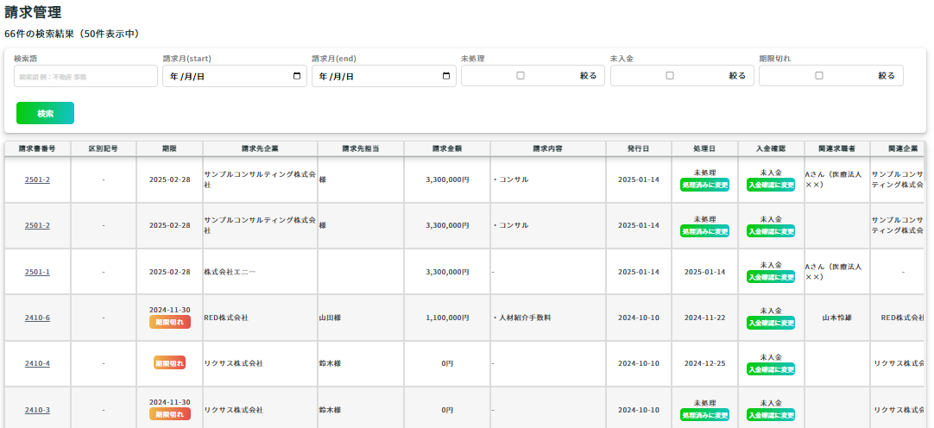This screenshot has width=934, height=428.
Task: Check the 未処理 filter checkbox
Action: [x=520, y=76]
